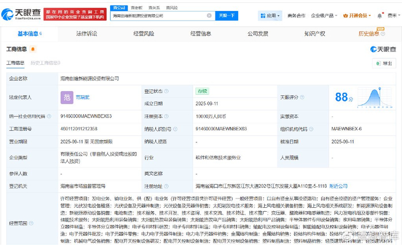
Task: Click the 注册资本 value 10000万人民币
Action: coord(211,116)
